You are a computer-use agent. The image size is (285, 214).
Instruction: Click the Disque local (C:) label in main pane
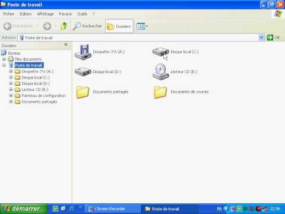(185, 52)
